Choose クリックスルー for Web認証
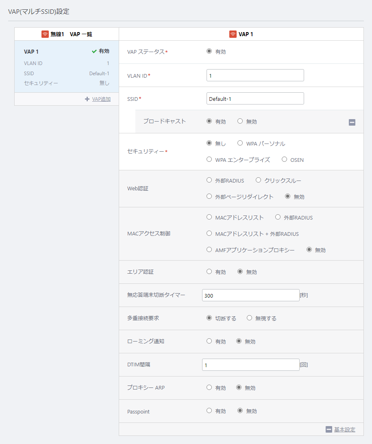 (258, 180)
